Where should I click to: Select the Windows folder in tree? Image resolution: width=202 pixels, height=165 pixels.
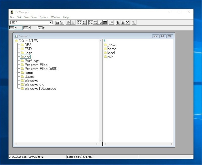coord(30,80)
